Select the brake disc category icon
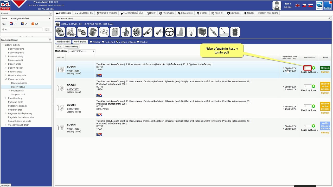Image resolution: width=333 pixels, height=187 pixels. tap(137, 32)
